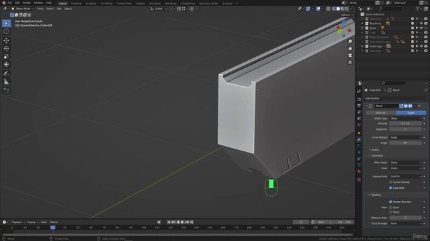The width and height of the screenshot is (430, 241).
Task: Select the Scale tool in the viewport toolbar
Action: 6,56
